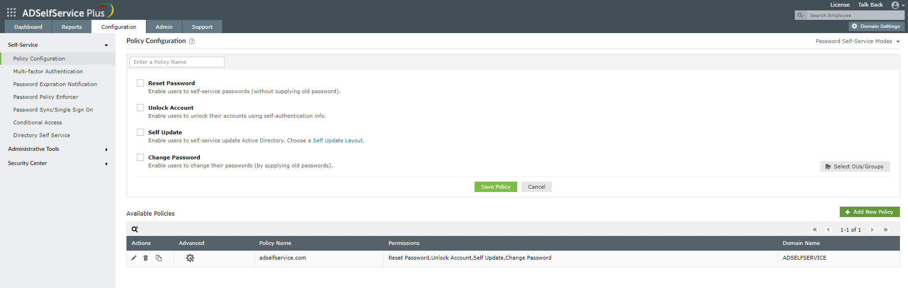Click Select OUs/Groups button
This screenshot has width=908, height=288.
click(854, 166)
